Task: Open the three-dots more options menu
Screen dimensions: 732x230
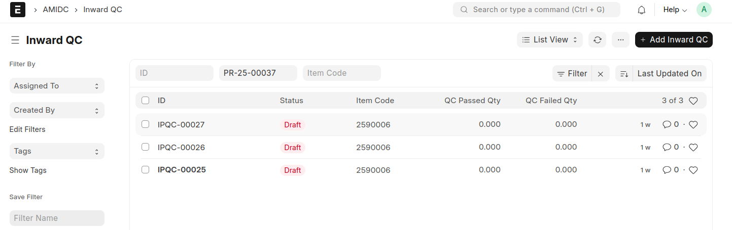Action: coord(620,40)
